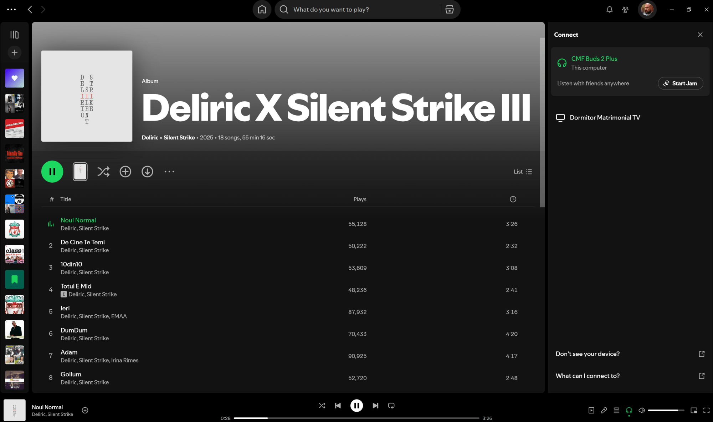Open the playback queue icon
Image resolution: width=713 pixels, height=422 pixels.
click(616, 410)
